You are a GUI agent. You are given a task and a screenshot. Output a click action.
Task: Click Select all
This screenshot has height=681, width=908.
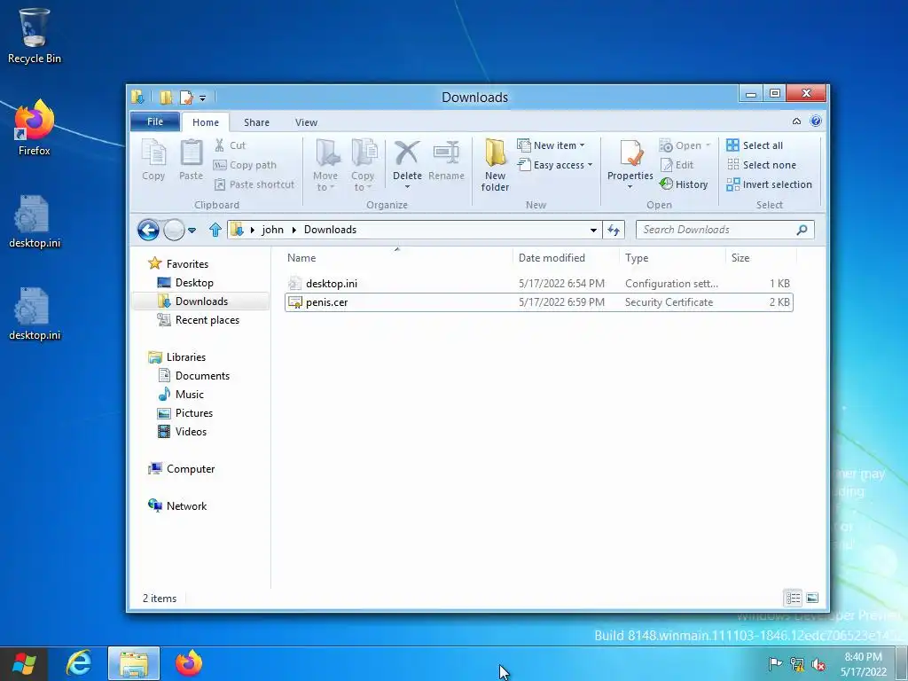[x=755, y=145]
